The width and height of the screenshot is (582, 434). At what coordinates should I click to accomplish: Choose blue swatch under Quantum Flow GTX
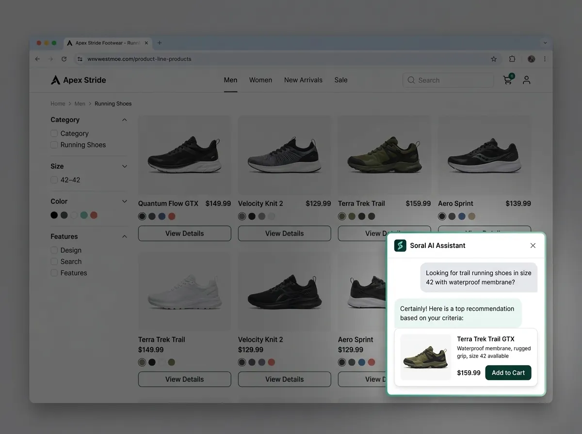click(x=162, y=217)
